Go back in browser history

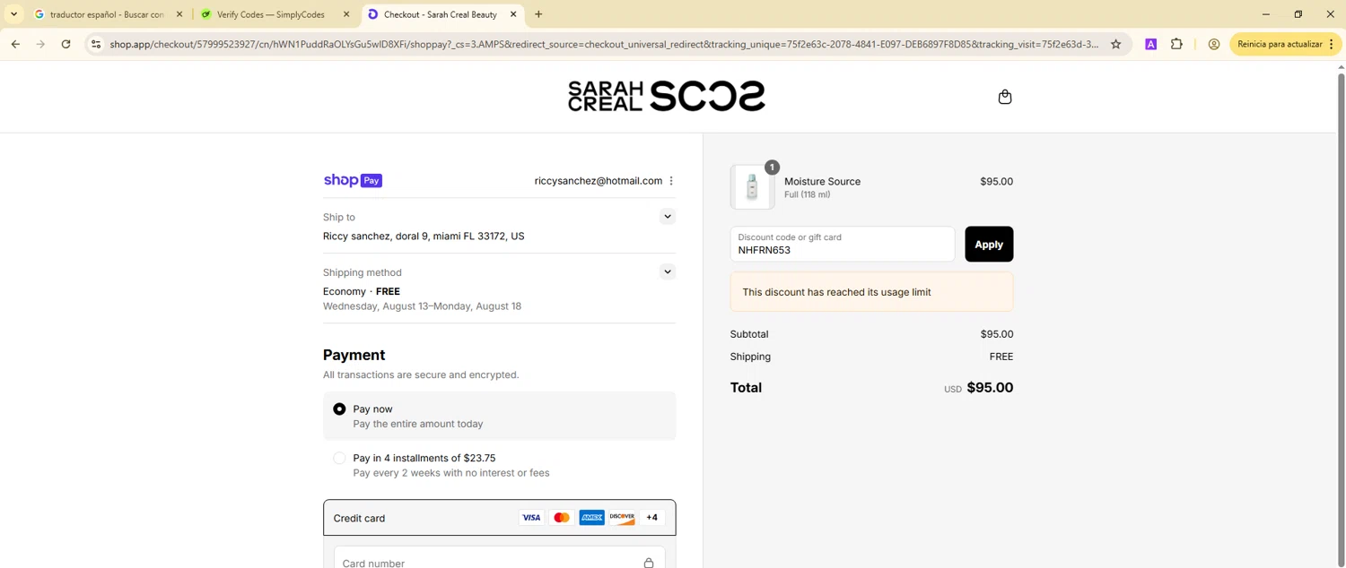[x=15, y=44]
